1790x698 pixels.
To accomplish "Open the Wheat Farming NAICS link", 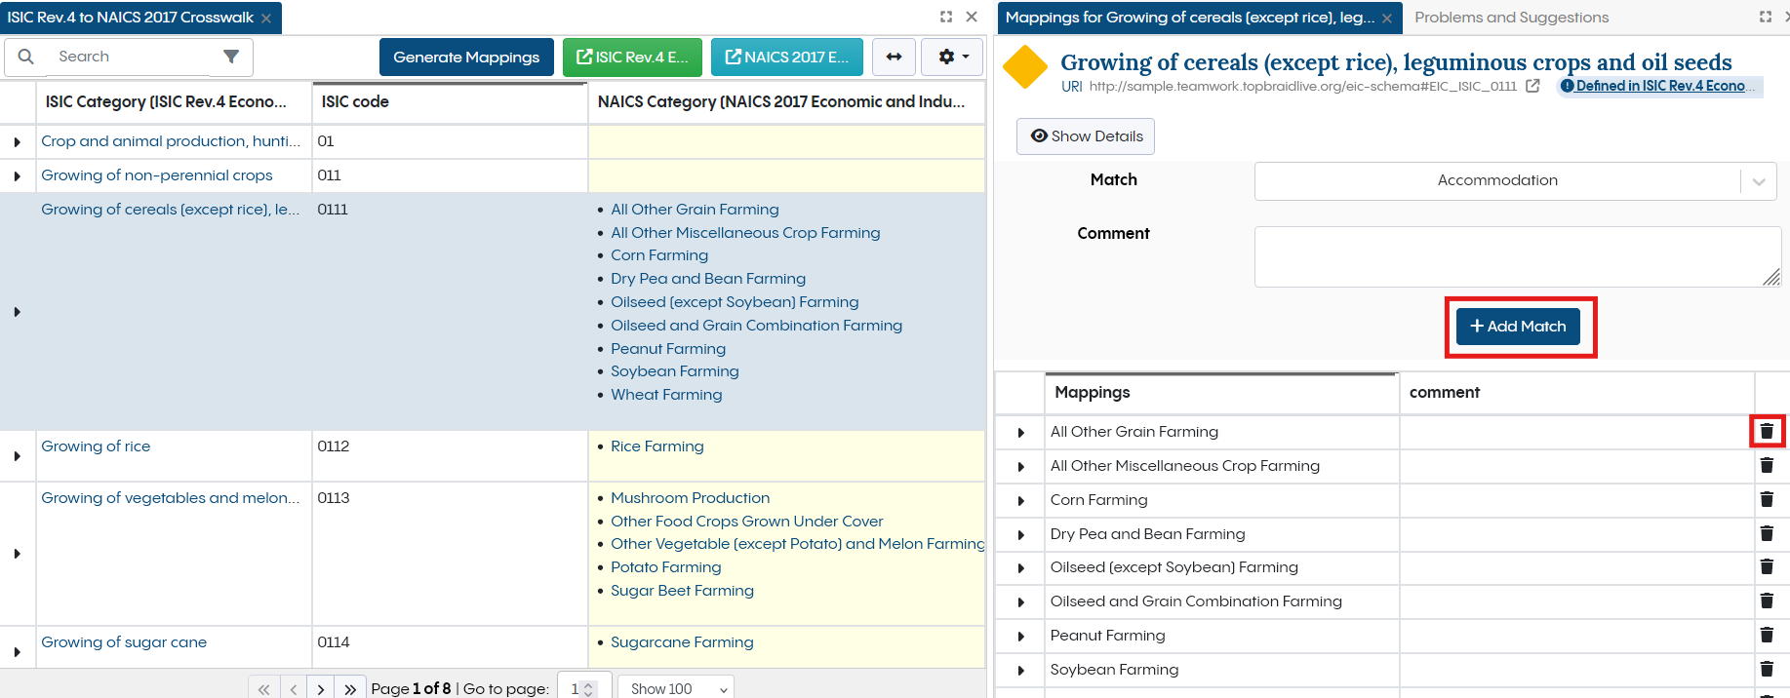I will click(666, 395).
